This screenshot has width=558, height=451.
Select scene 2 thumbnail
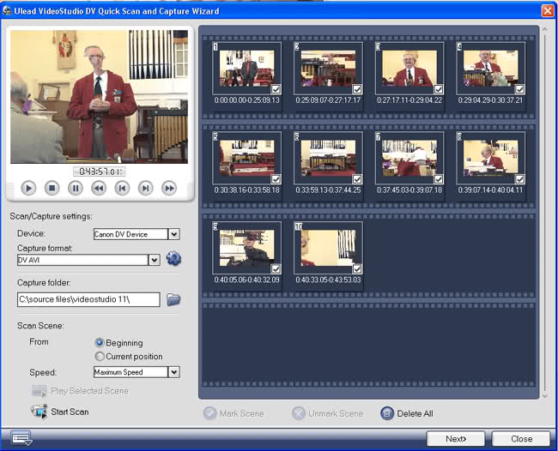click(328, 69)
